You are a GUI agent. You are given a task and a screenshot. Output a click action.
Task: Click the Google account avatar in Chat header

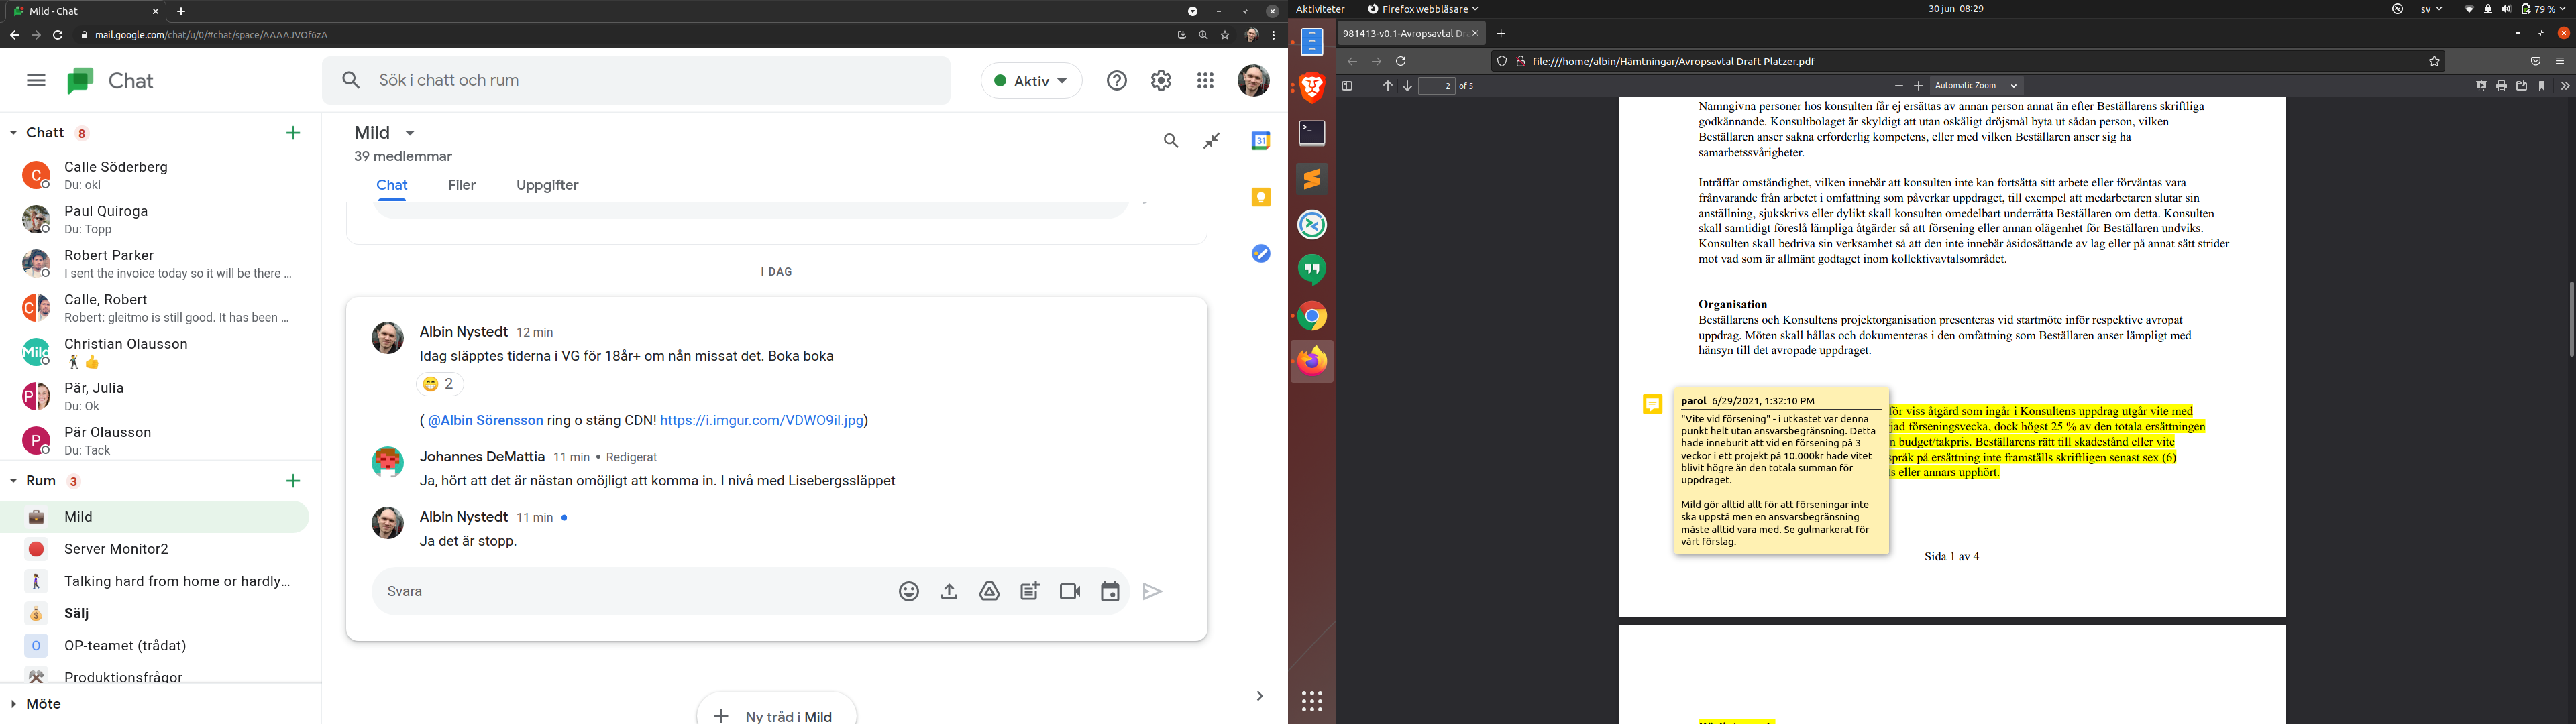pos(1253,81)
